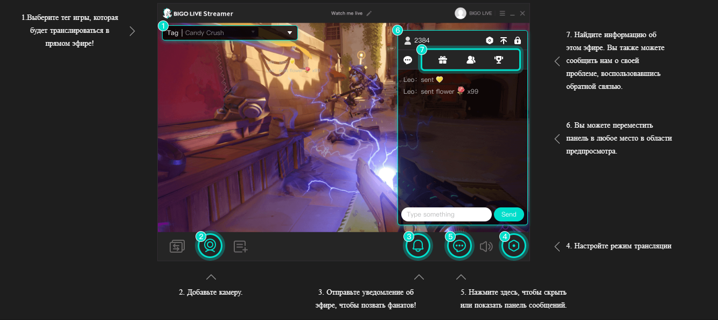The image size is (718, 320).
Task: Click the BIGO LIVE profile avatar
Action: tap(460, 13)
